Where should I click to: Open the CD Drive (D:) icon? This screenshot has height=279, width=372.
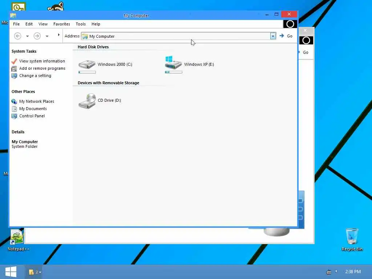click(87, 101)
